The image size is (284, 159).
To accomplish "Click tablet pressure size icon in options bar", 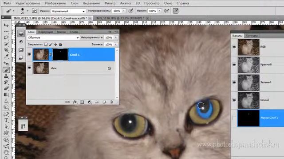I will 176,11.
